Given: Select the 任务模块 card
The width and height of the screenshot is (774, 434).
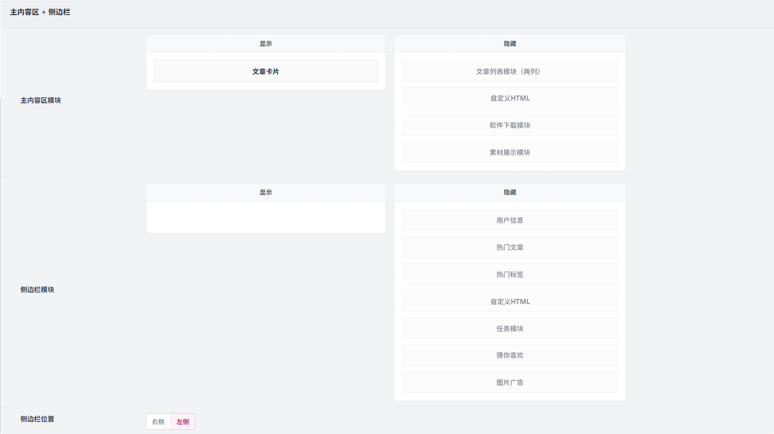Looking at the screenshot, I should pos(510,329).
